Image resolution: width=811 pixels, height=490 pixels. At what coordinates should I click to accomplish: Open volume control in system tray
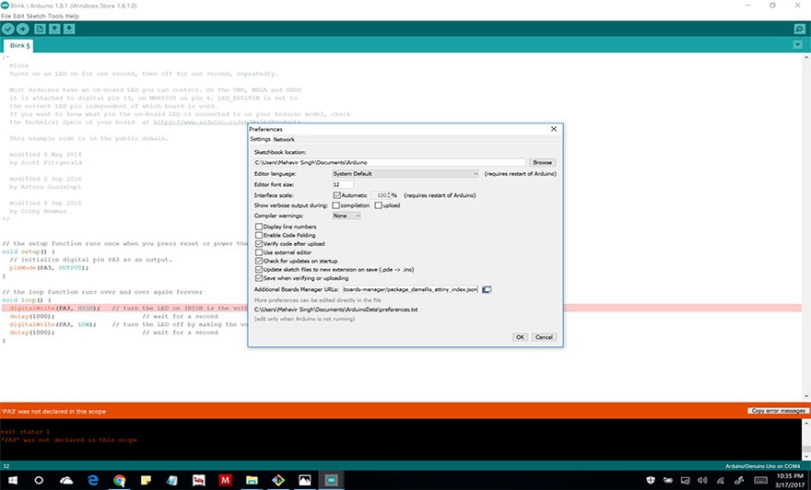coord(702,480)
